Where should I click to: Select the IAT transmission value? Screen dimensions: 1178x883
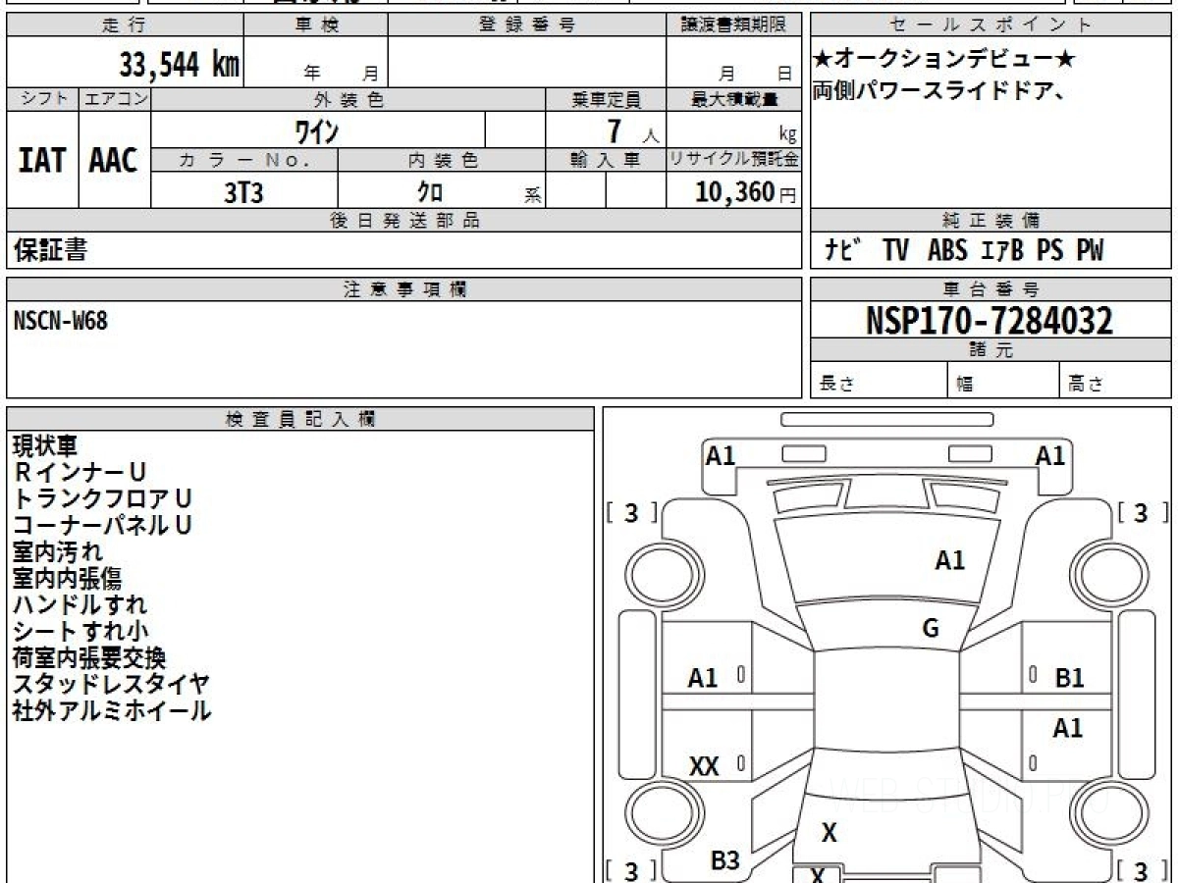(x=42, y=160)
